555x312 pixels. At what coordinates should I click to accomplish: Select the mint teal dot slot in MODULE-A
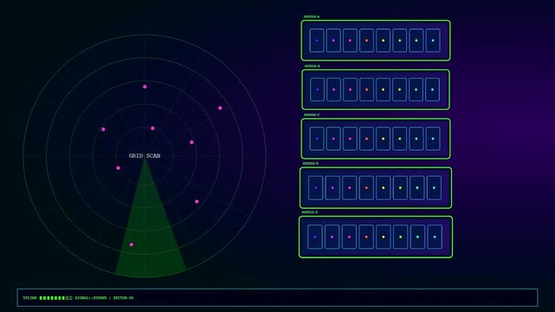(x=416, y=41)
